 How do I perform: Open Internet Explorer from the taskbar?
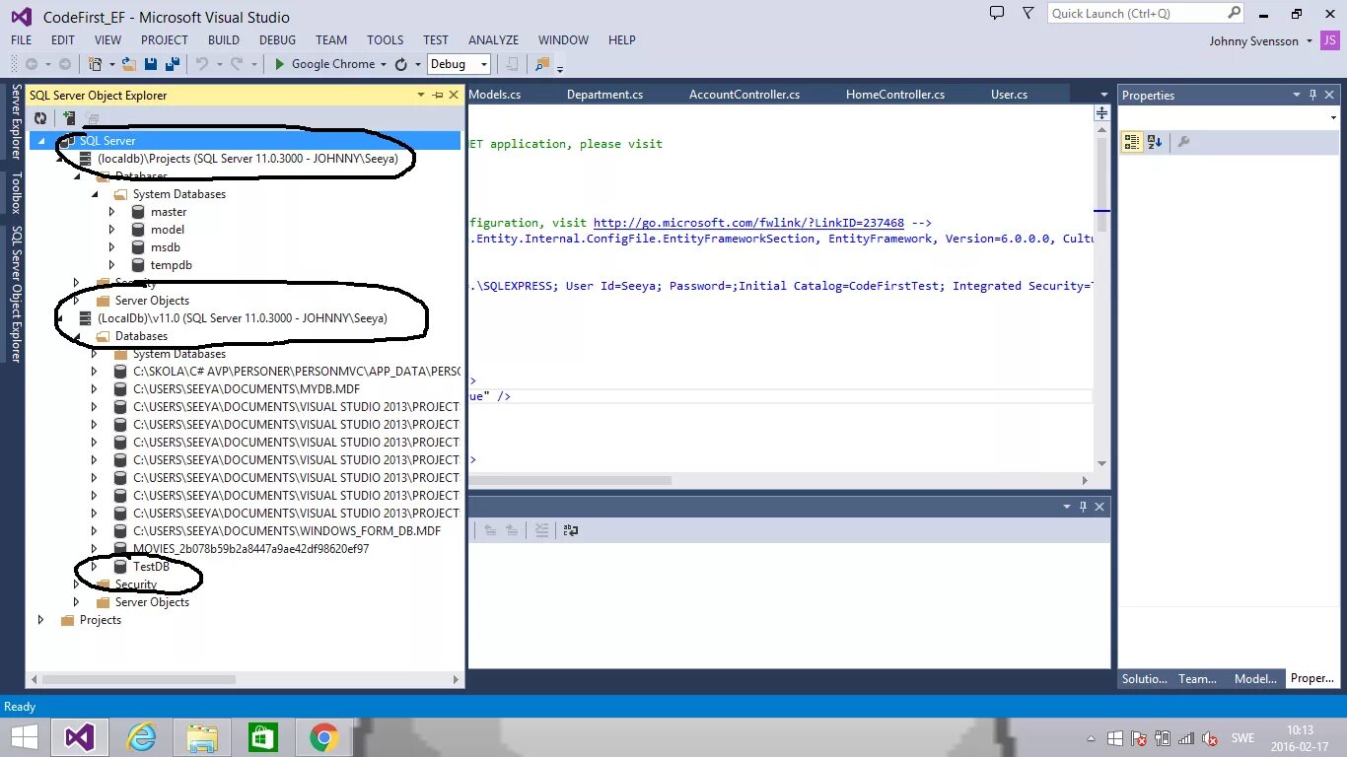(141, 737)
